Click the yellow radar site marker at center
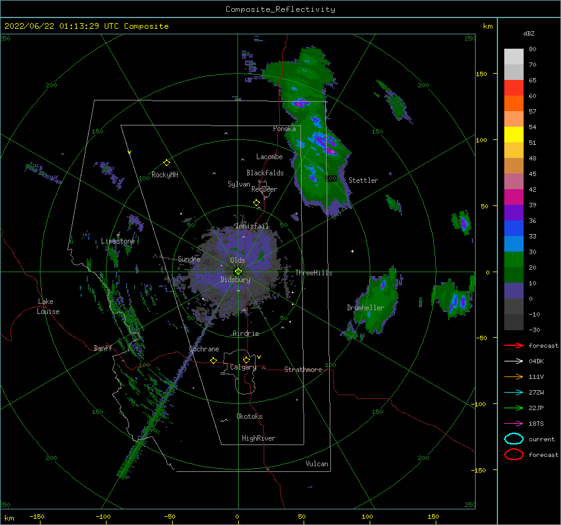The image size is (561, 525). click(x=238, y=272)
